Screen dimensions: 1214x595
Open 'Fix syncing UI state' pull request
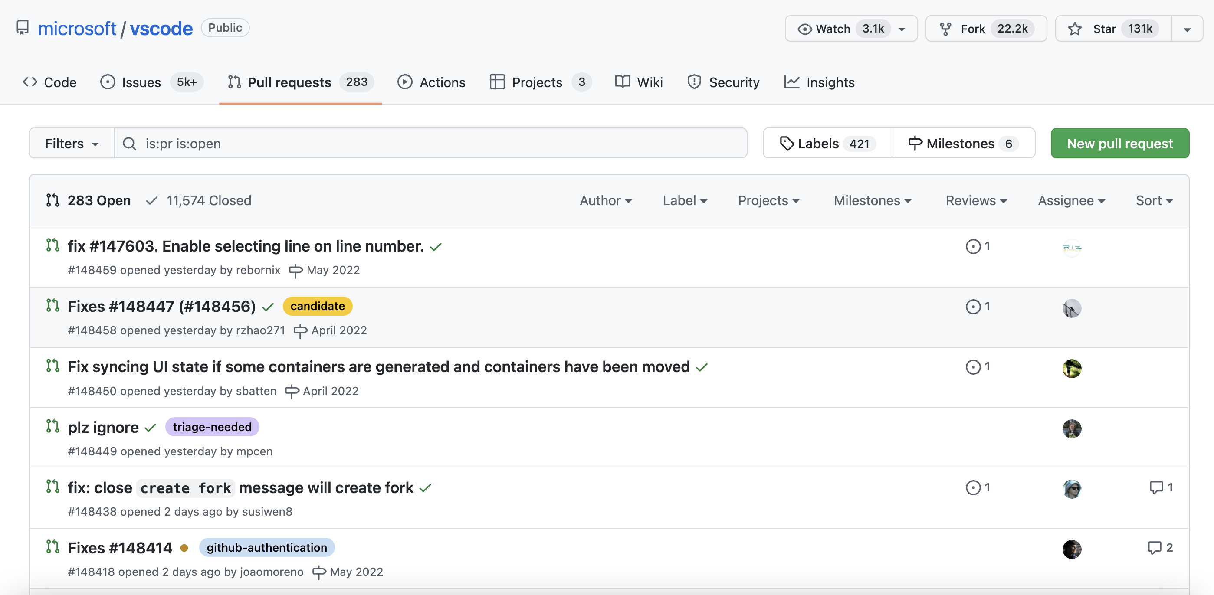(378, 366)
